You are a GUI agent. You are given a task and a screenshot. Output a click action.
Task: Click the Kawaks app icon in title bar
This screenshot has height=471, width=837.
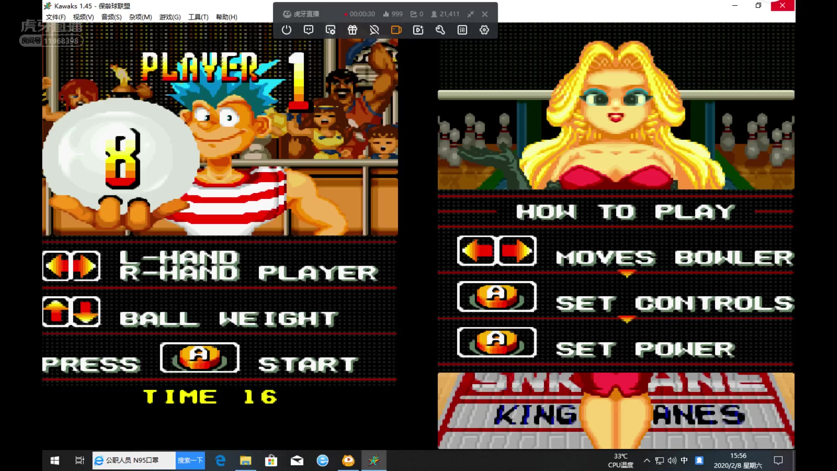48,6
